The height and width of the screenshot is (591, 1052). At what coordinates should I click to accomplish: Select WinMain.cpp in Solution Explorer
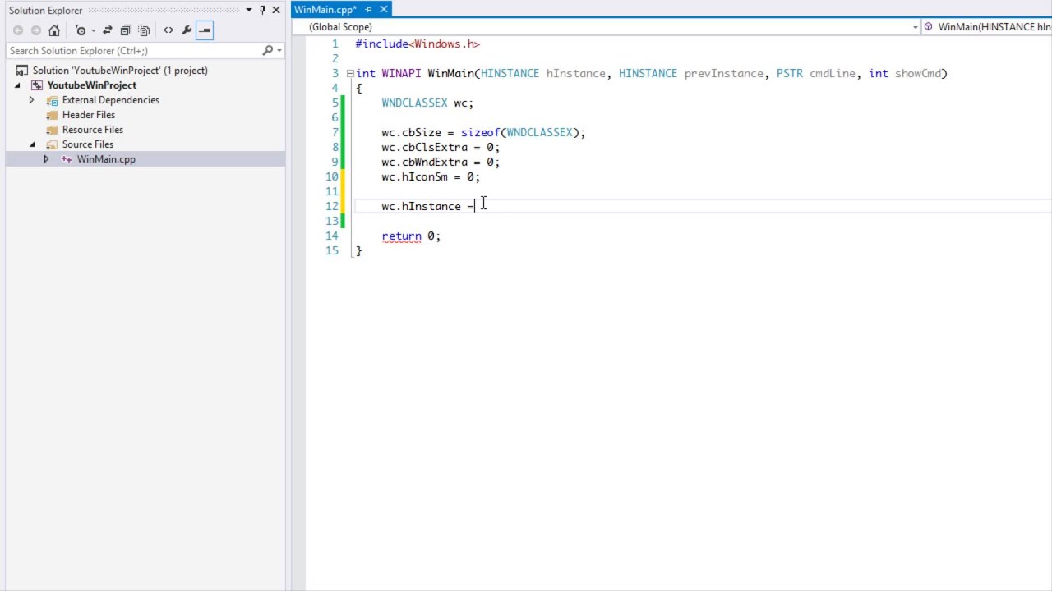pyautogui.click(x=106, y=159)
